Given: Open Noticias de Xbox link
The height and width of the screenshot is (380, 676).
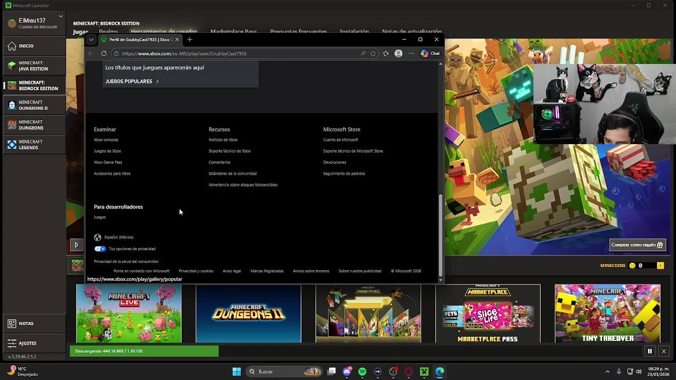Looking at the screenshot, I should pos(223,140).
